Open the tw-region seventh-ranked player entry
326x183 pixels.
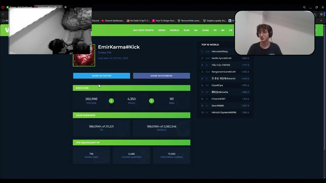[220, 92]
